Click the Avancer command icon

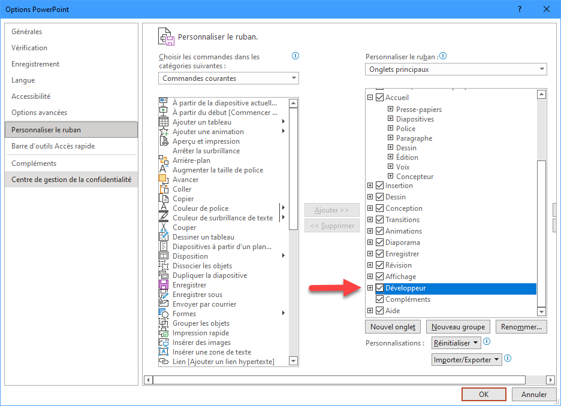164,180
